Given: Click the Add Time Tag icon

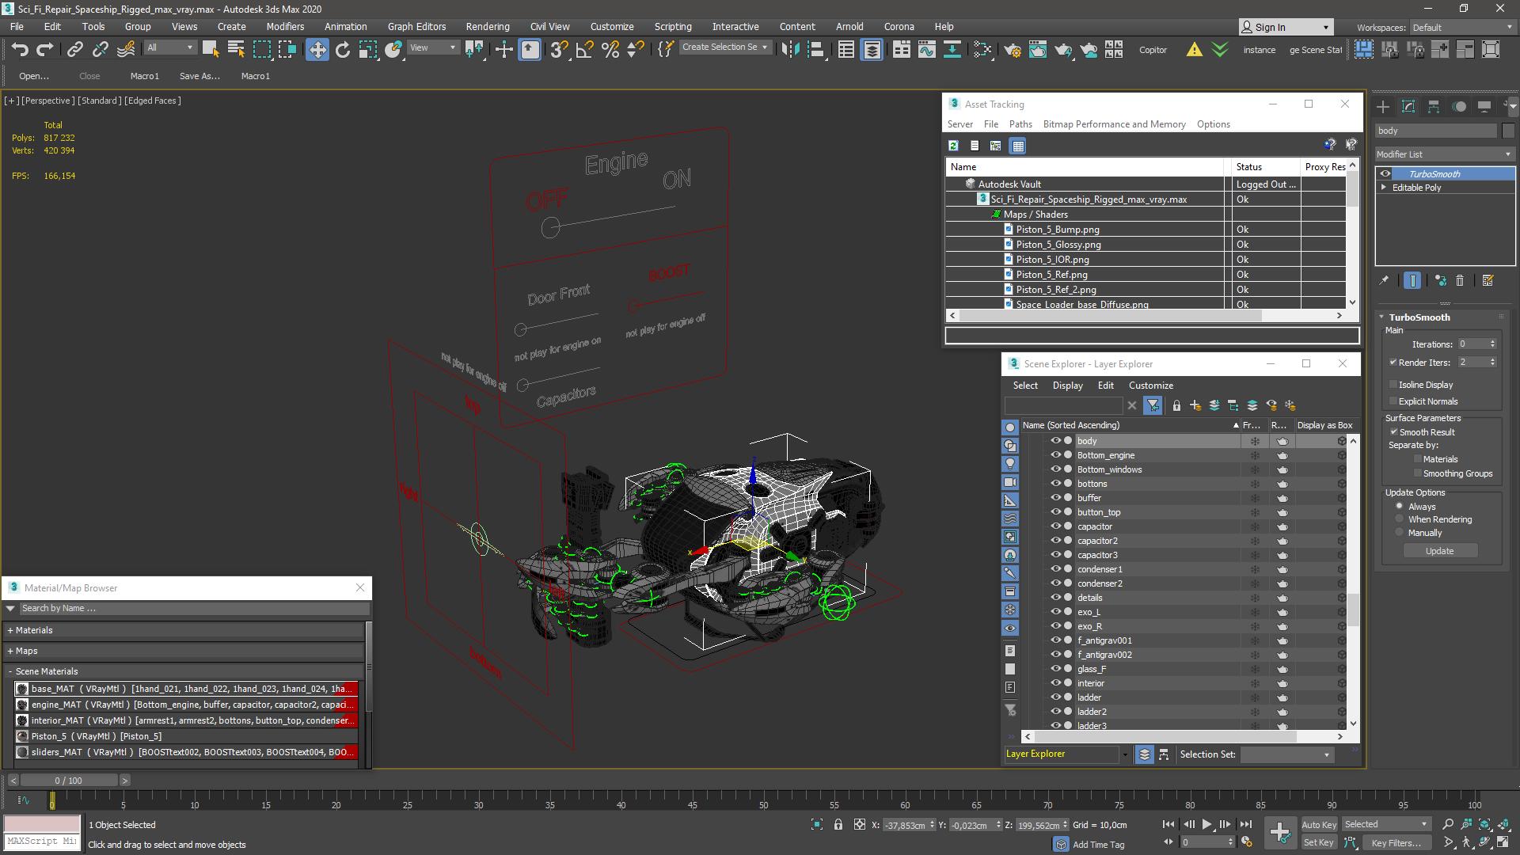Looking at the screenshot, I should coord(1061,845).
